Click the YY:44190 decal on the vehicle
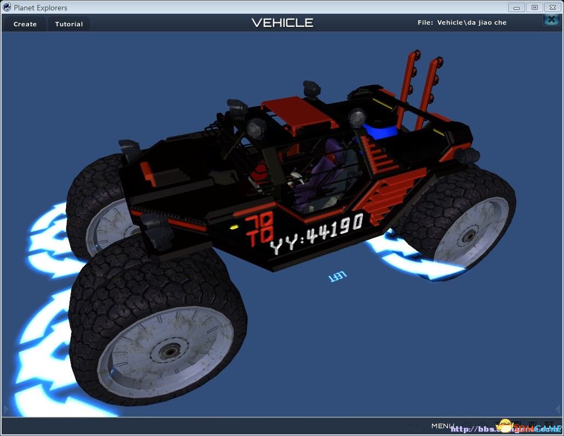This screenshot has width=564, height=436. pos(316,233)
